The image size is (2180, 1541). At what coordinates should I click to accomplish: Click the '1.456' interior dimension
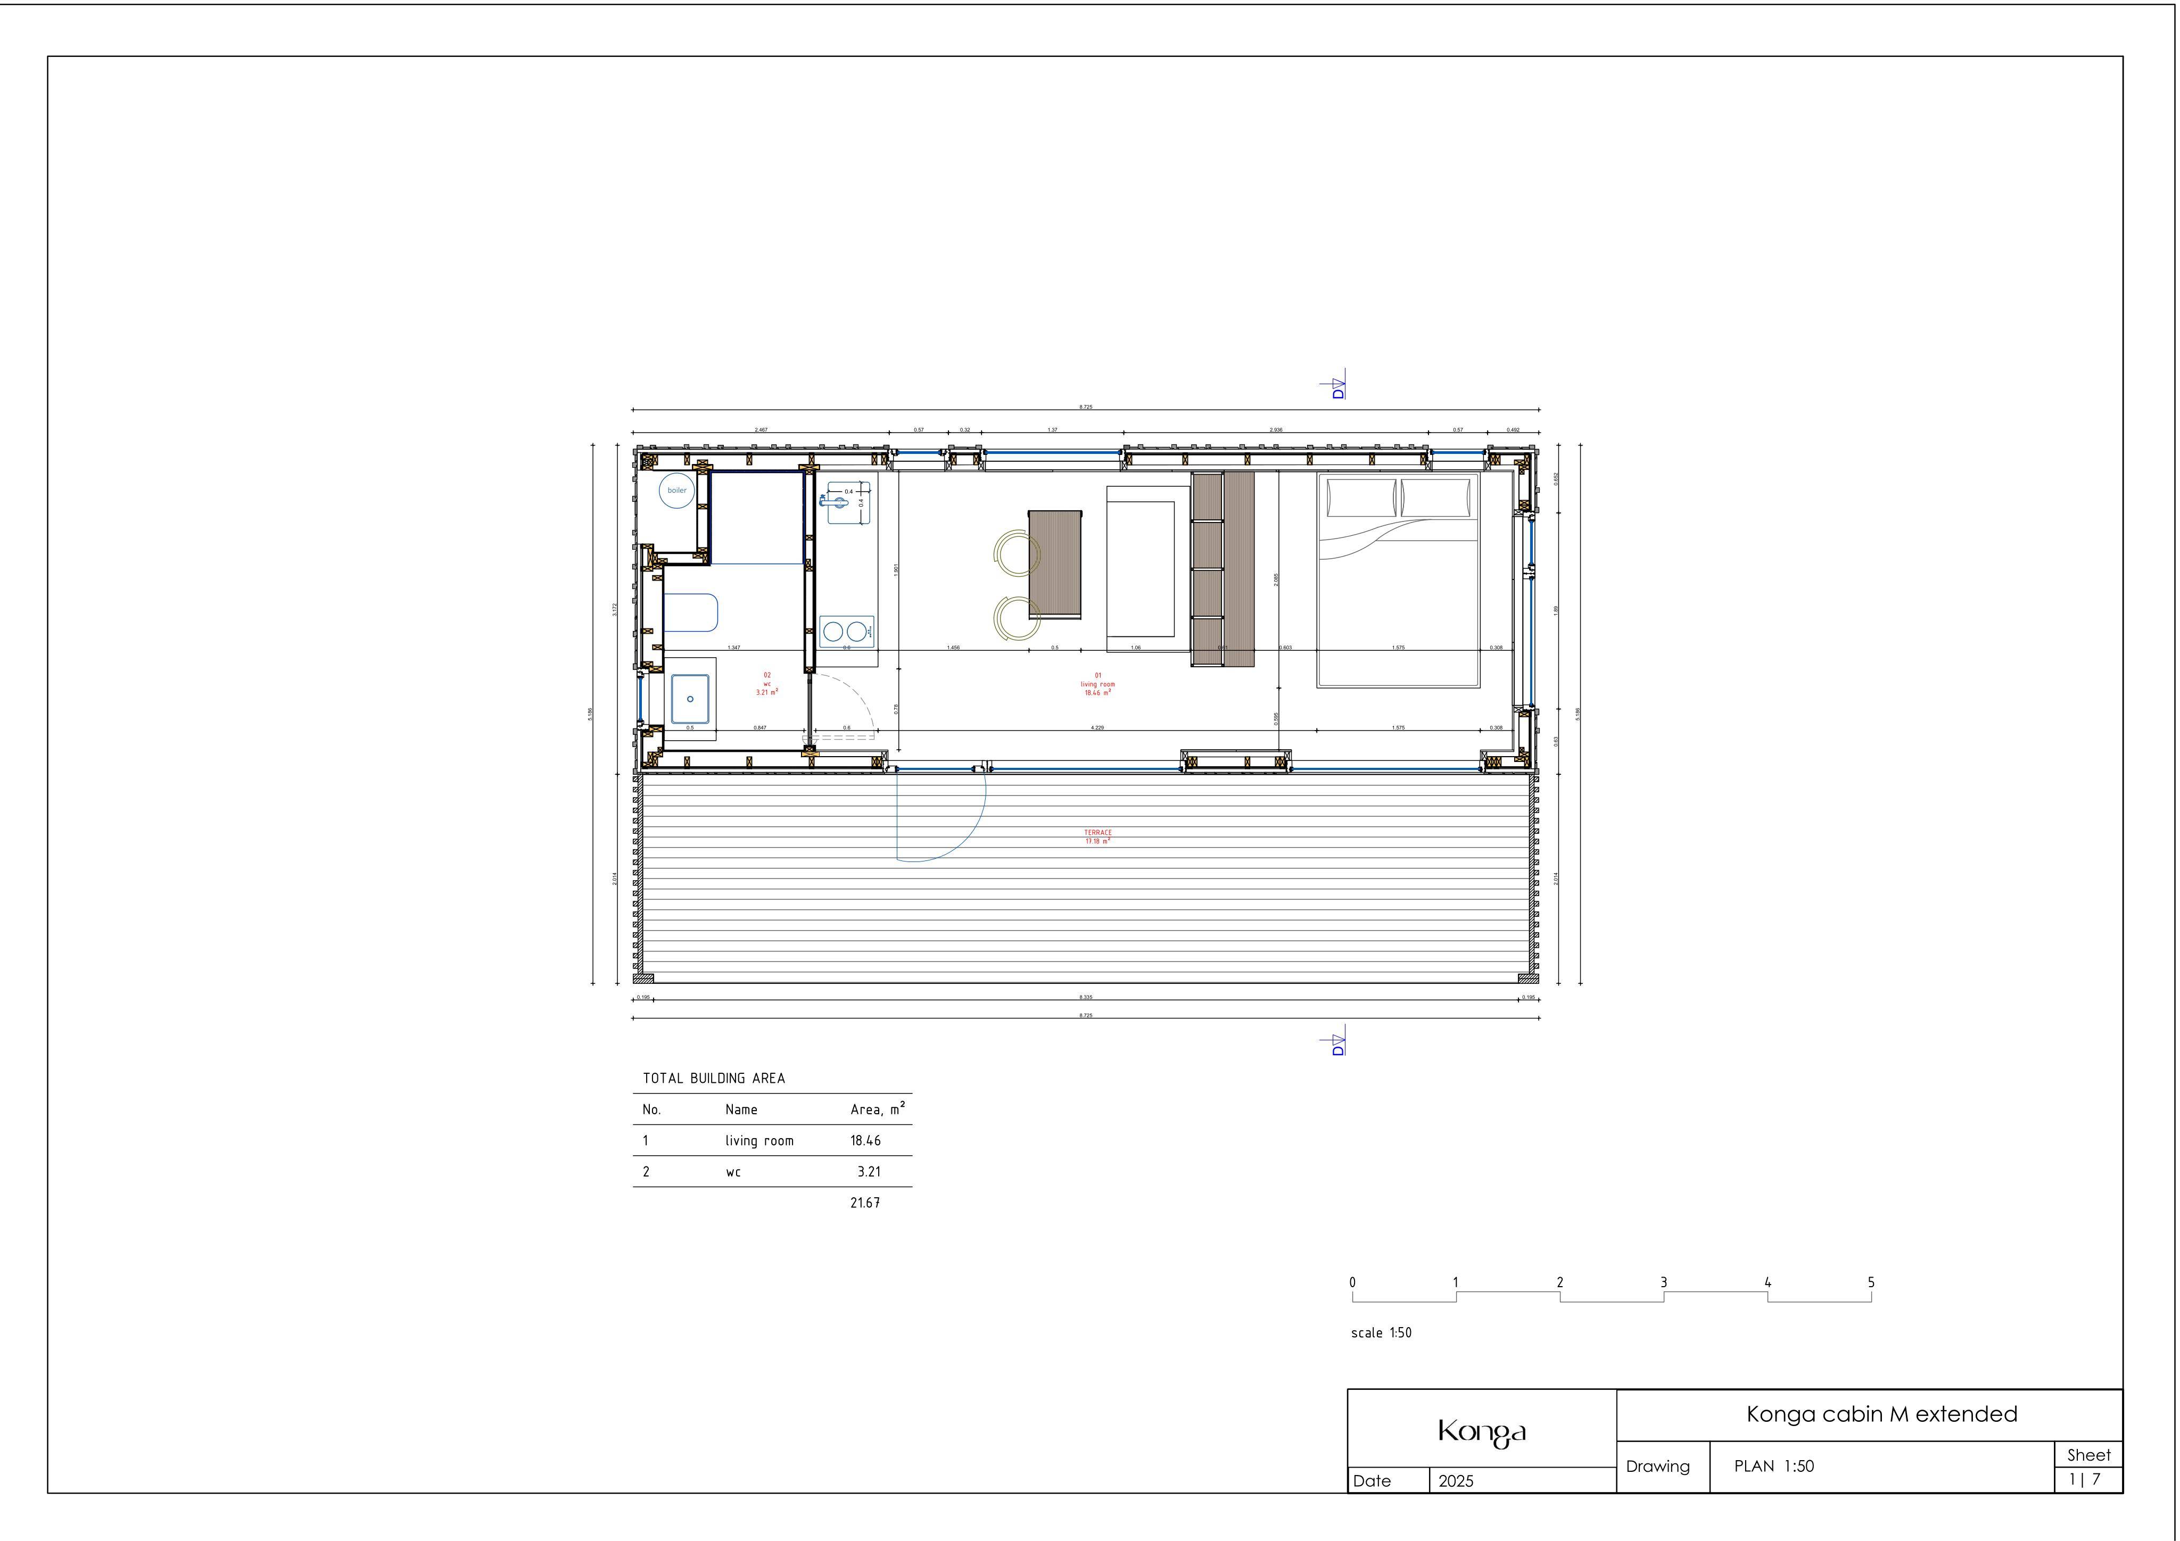[953, 648]
